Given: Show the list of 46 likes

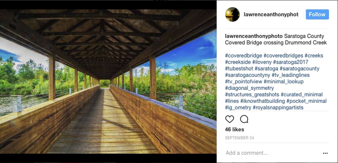Looking at the screenshot, I should click(235, 129).
